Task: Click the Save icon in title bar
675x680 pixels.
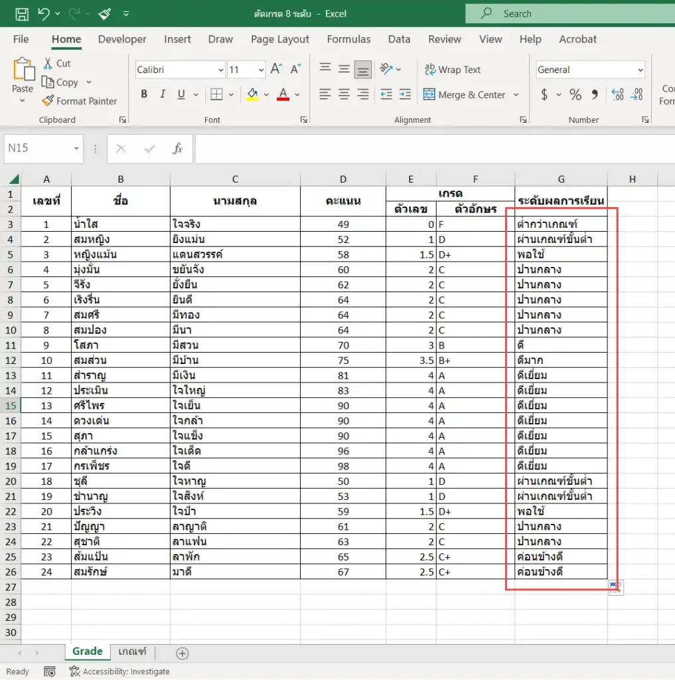Action: click(x=22, y=14)
